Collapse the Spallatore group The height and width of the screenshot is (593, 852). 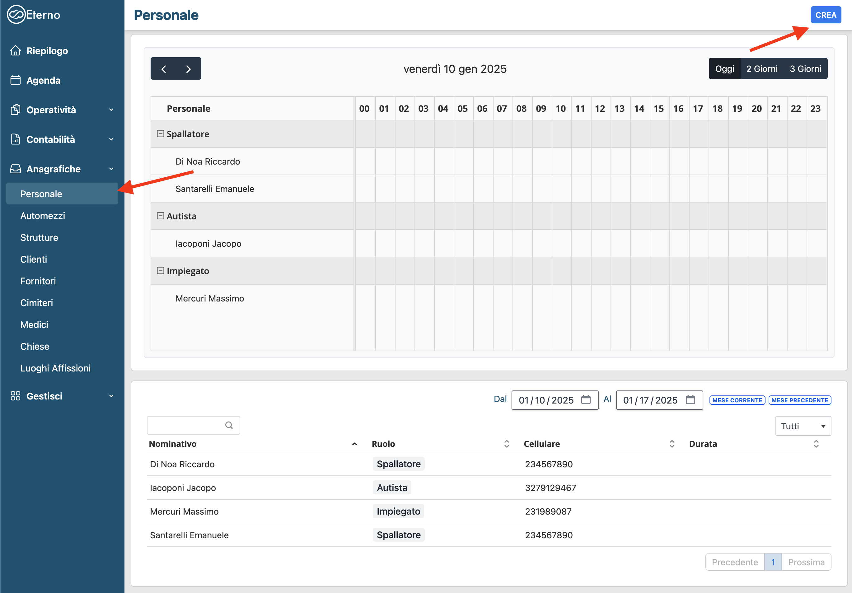(160, 133)
